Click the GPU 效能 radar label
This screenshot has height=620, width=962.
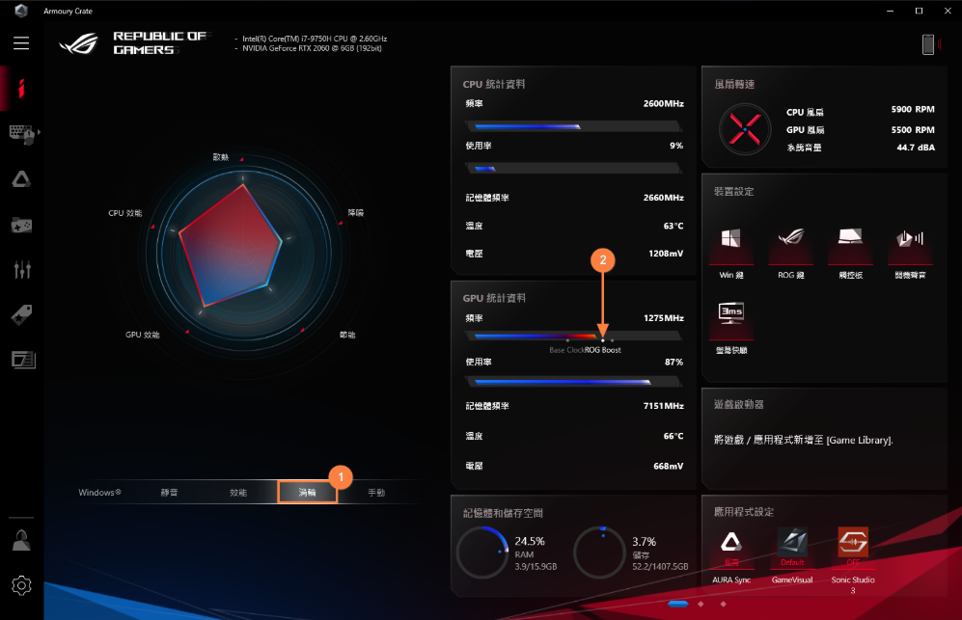(x=143, y=335)
